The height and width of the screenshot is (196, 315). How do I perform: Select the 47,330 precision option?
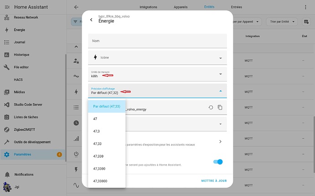[x=107, y=156]
